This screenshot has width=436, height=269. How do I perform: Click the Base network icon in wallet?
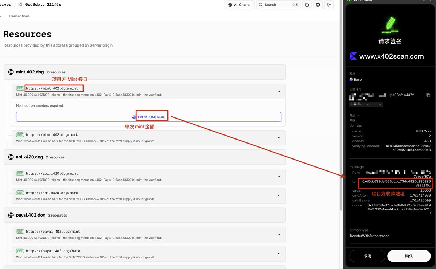pyautogui.click(x=351, y=79)
